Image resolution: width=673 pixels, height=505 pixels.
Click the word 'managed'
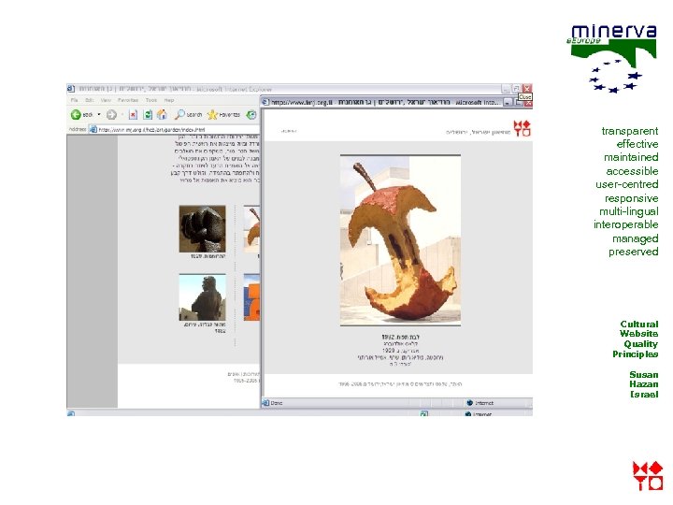[636, 238]
